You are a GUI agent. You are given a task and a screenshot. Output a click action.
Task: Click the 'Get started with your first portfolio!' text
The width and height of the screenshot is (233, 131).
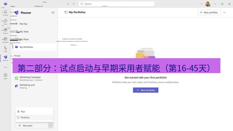pos(146,78)
